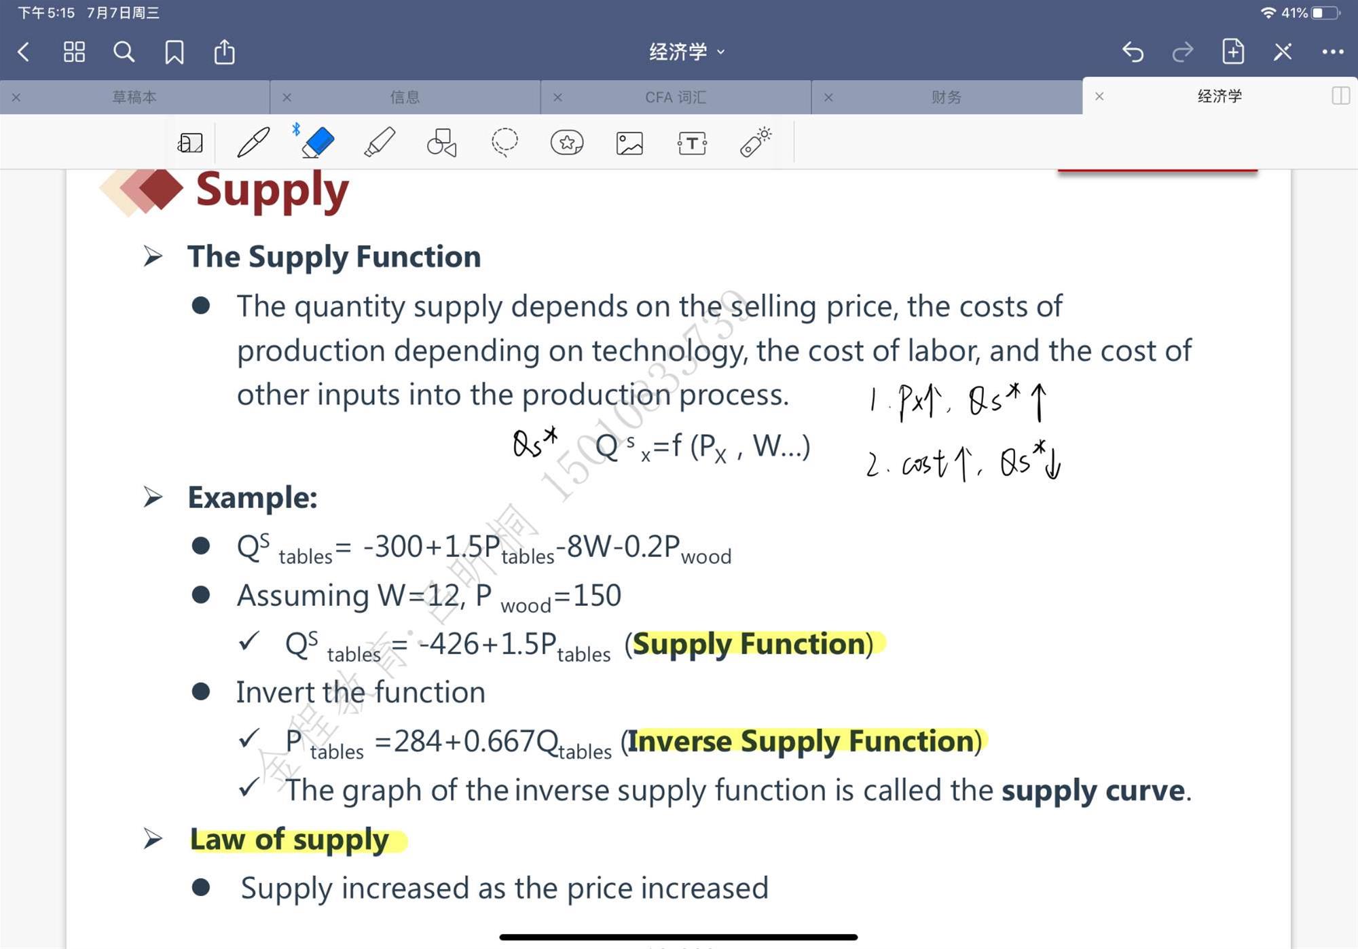Toggle the zoom window tool
Viewport: 1358px width, 949px height.
pyautogui.click(x=190, y=143)
